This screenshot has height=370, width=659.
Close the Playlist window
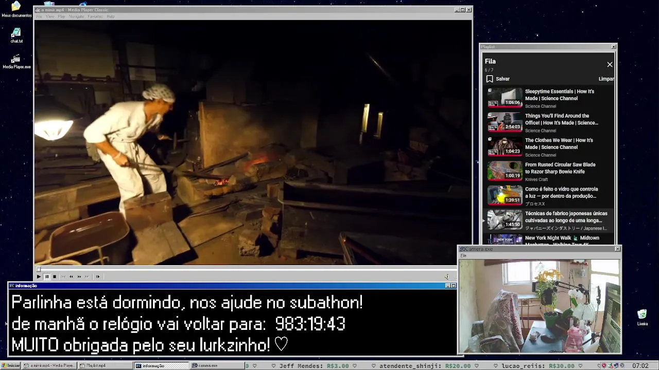pyautogui.click(x=614, y=47)
